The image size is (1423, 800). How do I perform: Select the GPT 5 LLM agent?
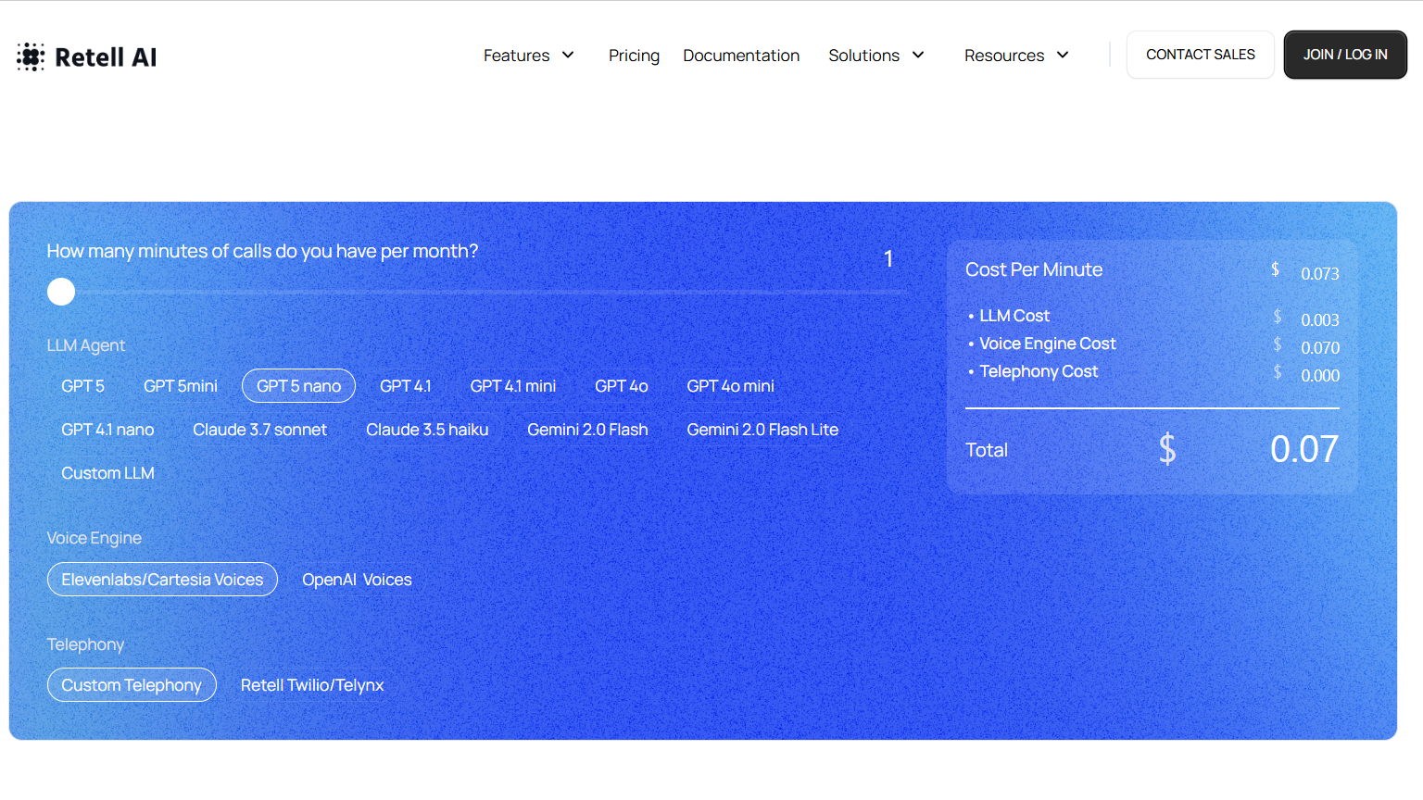(x=82, y=386)
